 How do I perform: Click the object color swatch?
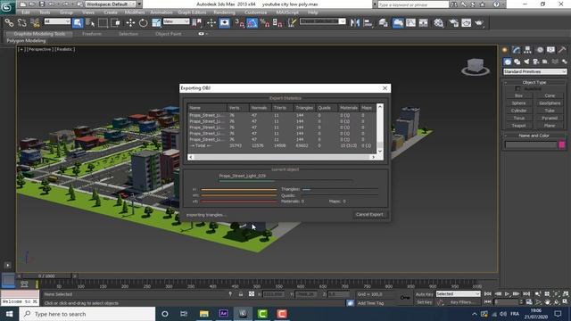(x=562, y=144)
